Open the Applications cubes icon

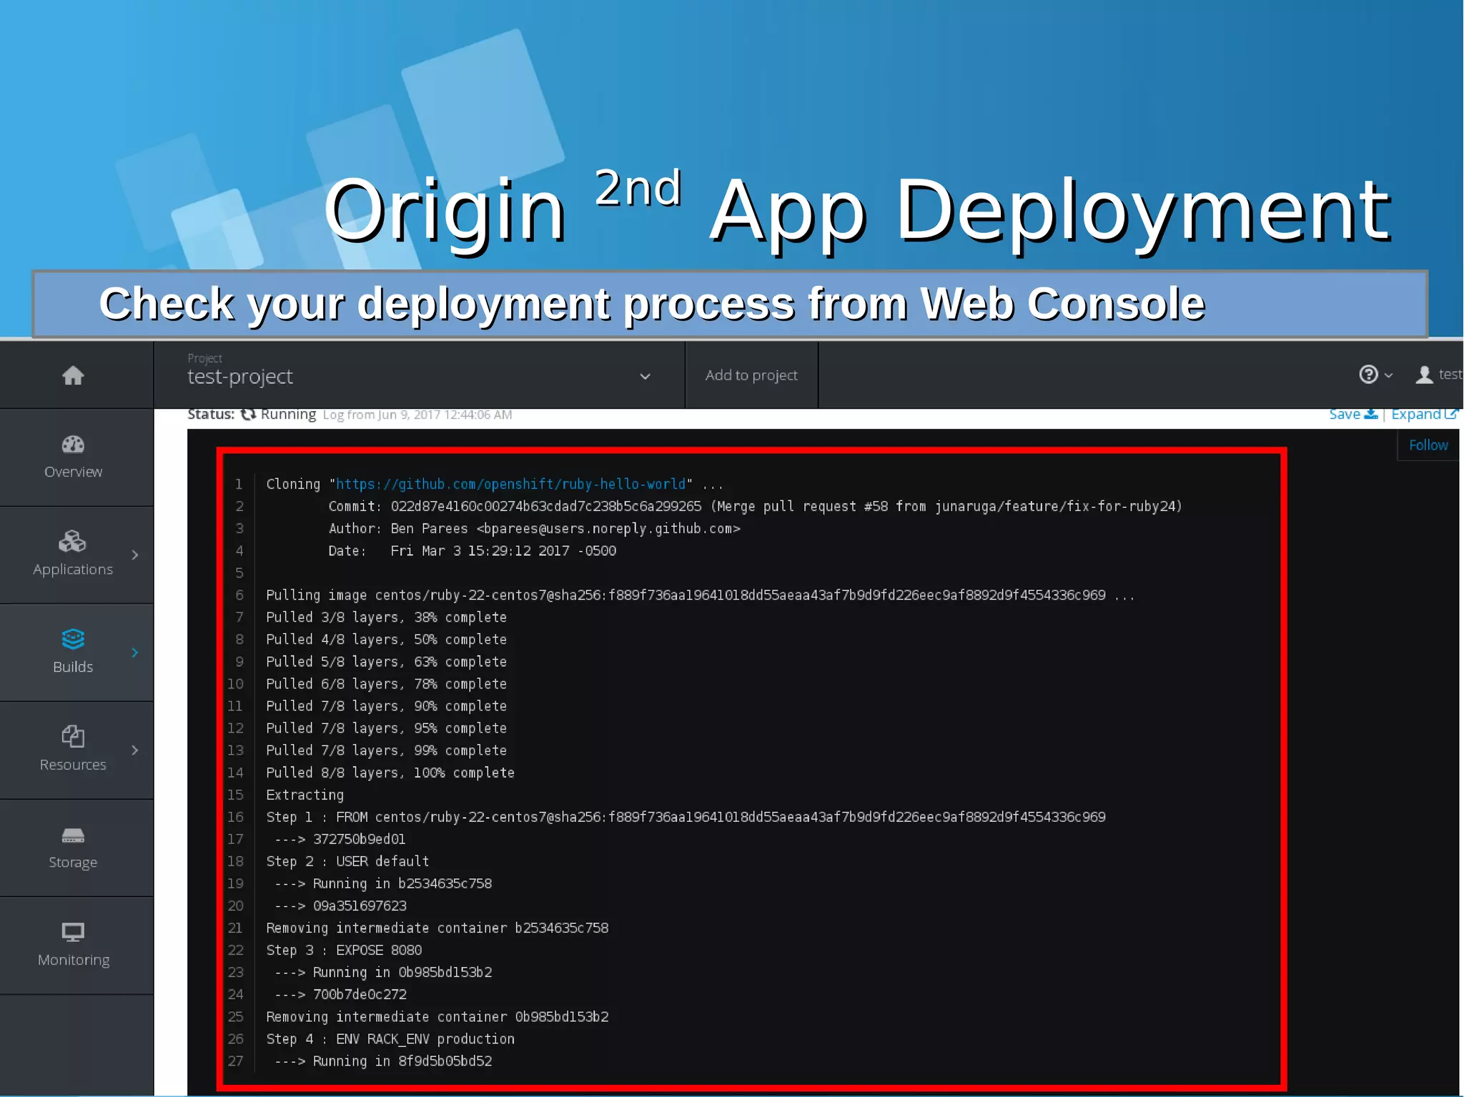(x=72, y=542)
